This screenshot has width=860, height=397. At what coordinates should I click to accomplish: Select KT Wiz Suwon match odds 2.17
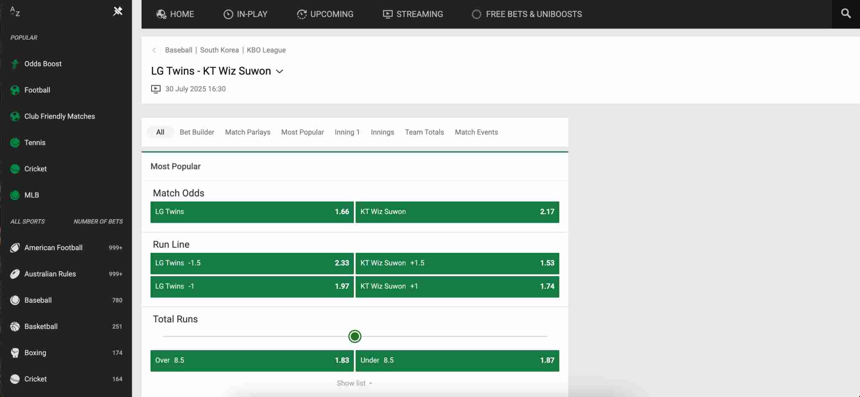(457, 212)
